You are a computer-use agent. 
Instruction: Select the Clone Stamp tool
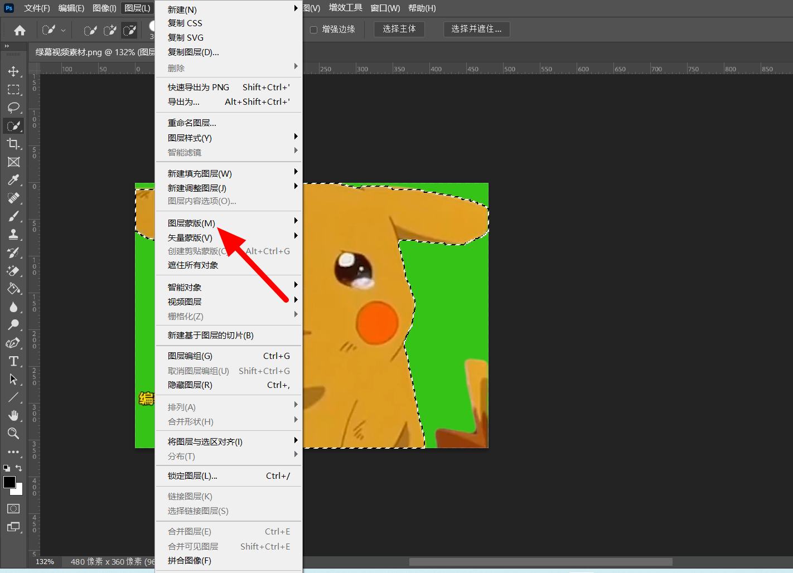[13, 235]
